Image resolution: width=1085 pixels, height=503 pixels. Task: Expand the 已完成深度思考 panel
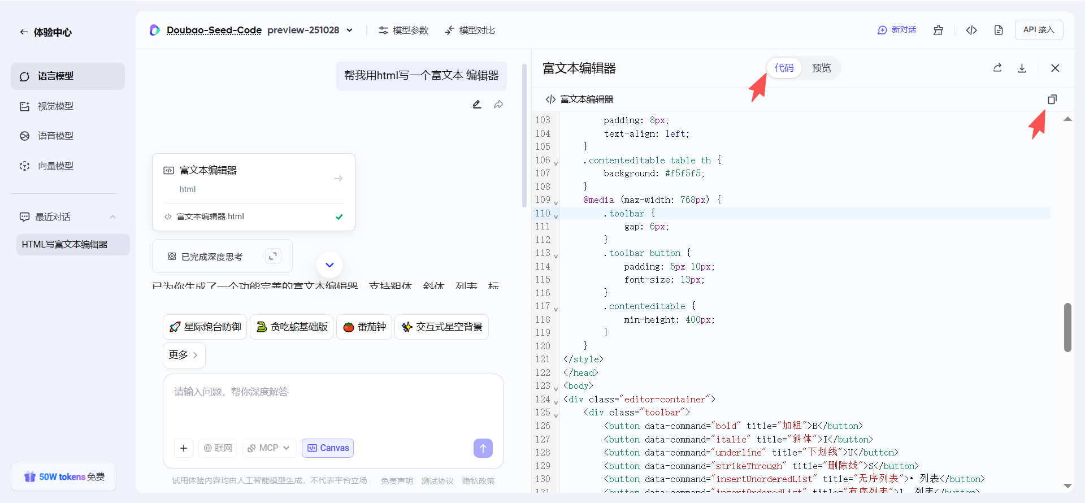273,257
